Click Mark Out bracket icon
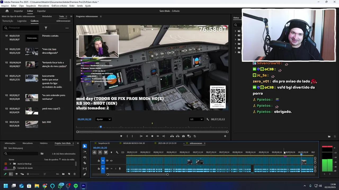339x190 pixels. 132,136
